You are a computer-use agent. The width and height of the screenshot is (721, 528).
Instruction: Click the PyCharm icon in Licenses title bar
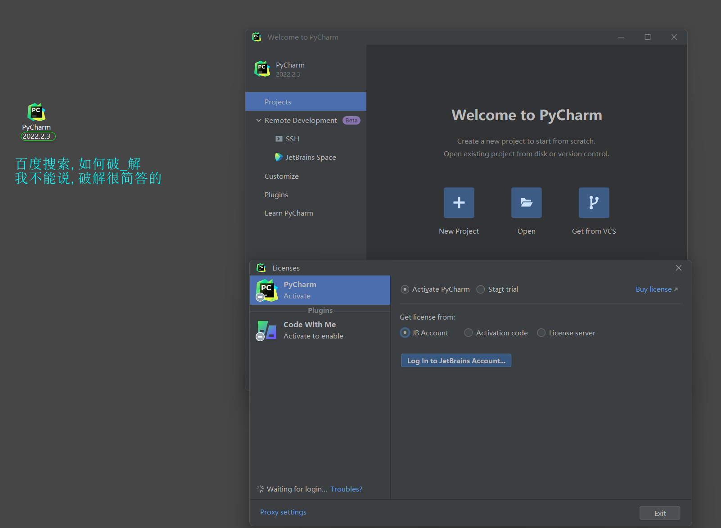pyautogui.click(x=261, y=268)
